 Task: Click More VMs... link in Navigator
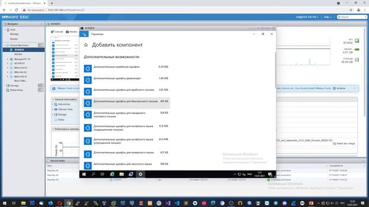[x=21, y=81]
